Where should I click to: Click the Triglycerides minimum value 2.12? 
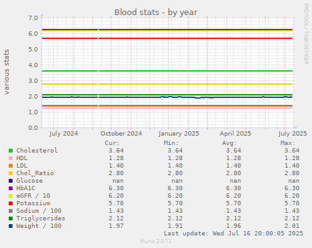(175, 218)
